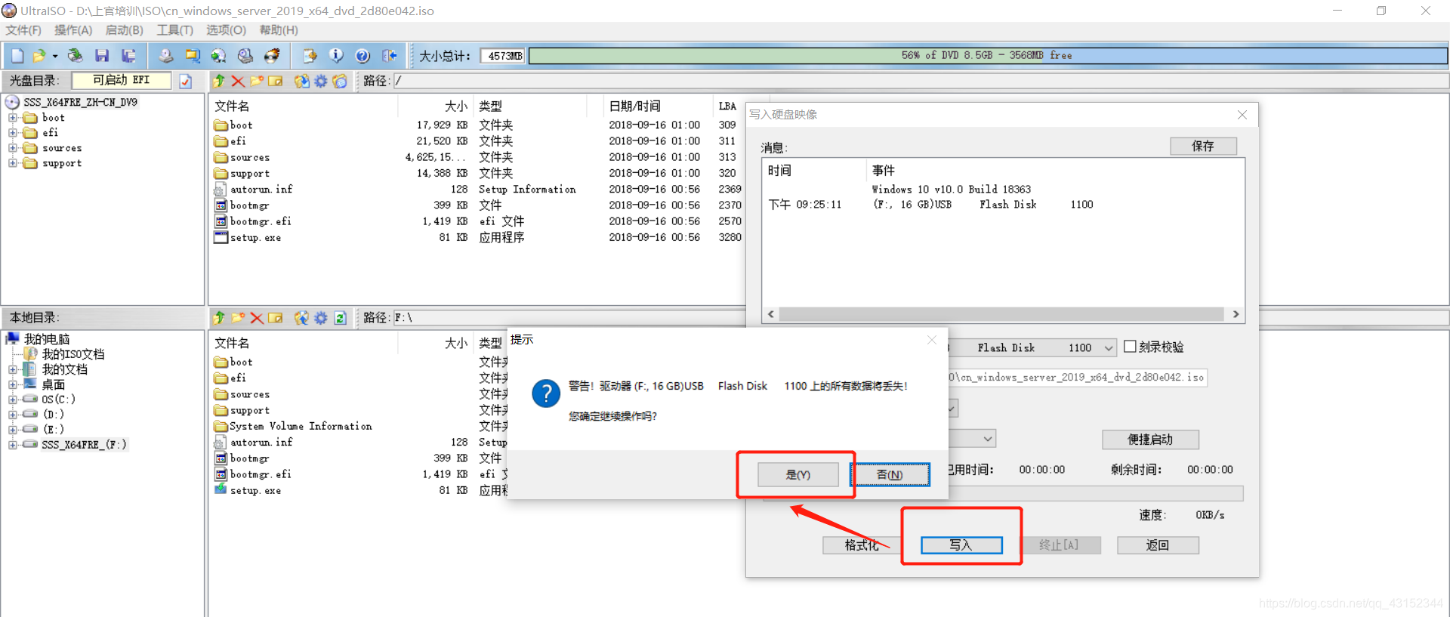Click the 写入 write button
The height and width of the screenshot is (617, 1450).
pyautogui.click(x=961, y=545)
